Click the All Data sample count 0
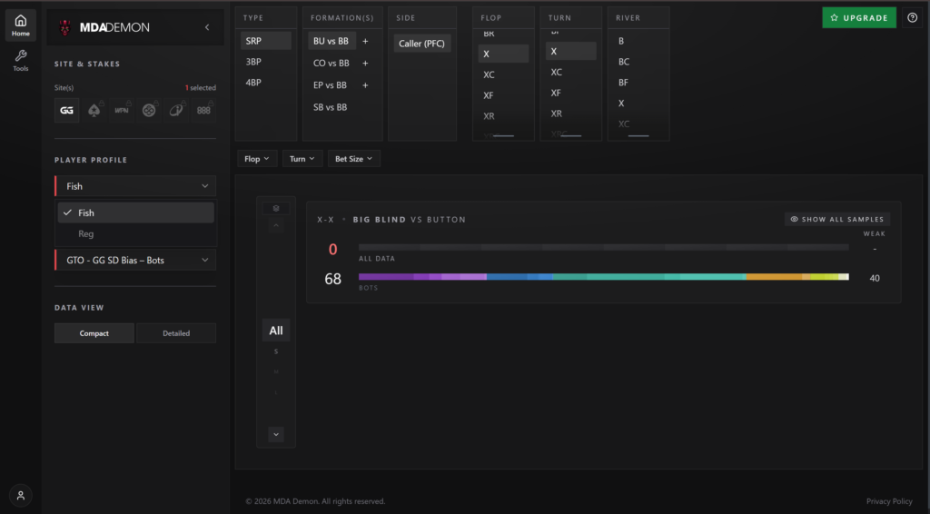The height and width of the screenshot is (514, 930). pos(332,250)
